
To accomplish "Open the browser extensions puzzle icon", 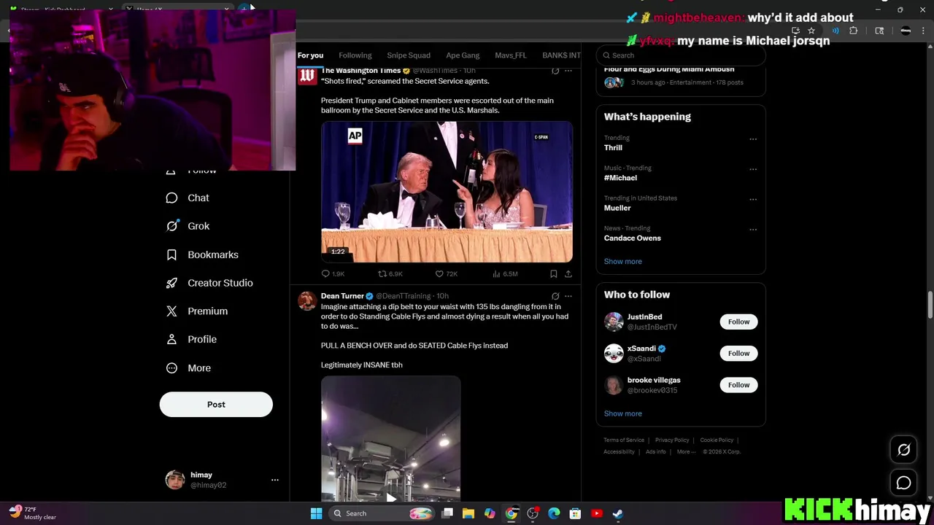I will point(854,31).
